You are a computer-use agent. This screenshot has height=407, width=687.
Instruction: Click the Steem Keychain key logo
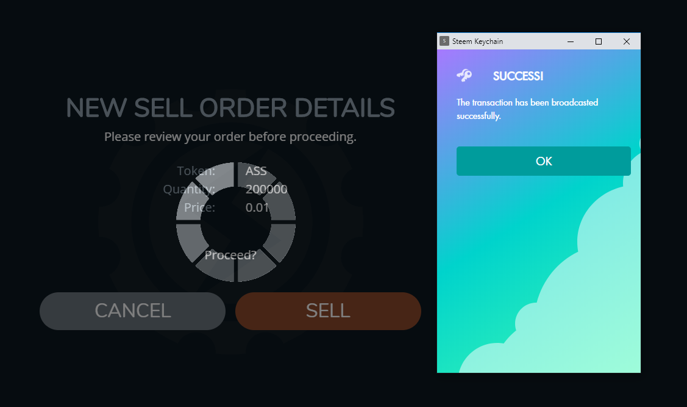tap(465, 76)
